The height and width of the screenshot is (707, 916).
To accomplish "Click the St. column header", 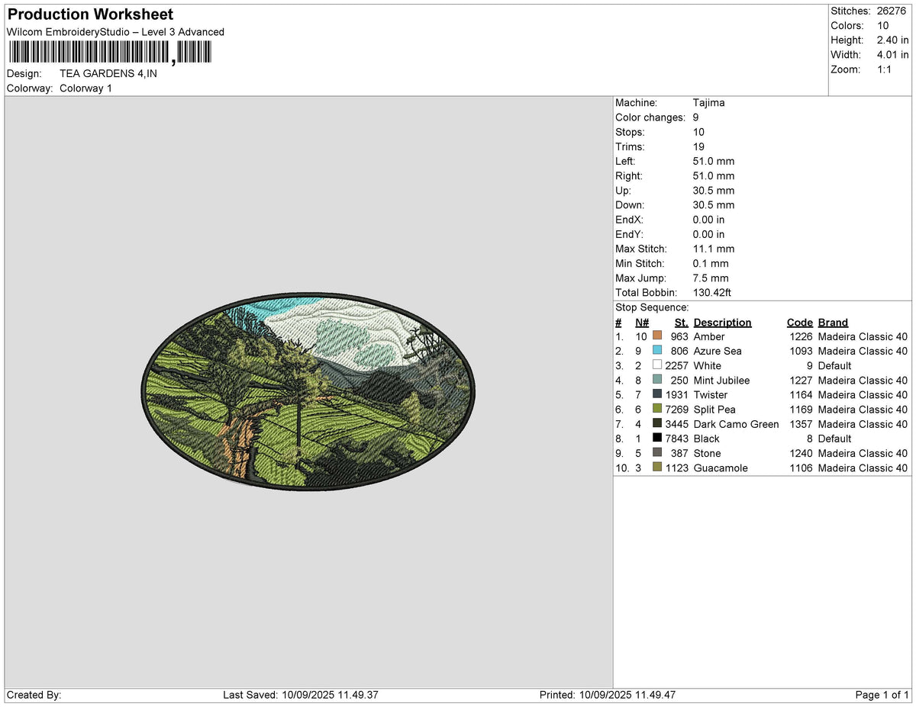I will (681, 323).
